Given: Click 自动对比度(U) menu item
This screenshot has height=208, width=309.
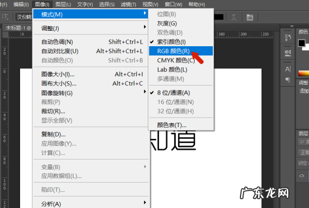Looking at the screenshot, I should 91,51.
